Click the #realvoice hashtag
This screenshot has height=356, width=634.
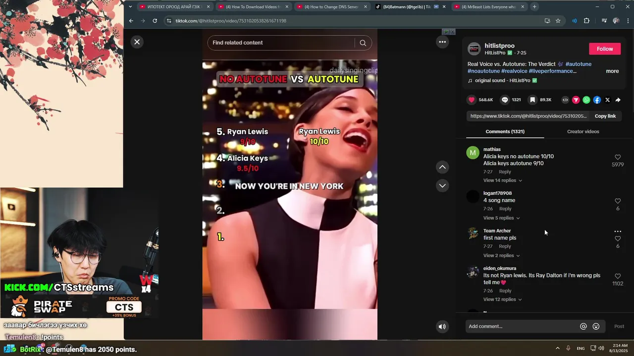pos(514,71)
